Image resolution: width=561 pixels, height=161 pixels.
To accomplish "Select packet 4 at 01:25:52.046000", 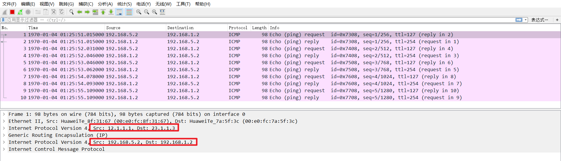I will [x=280, y=55].
